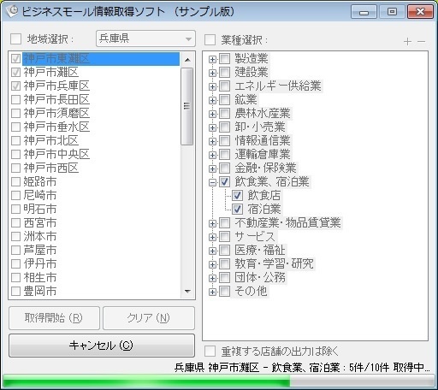Image resolution: width=438 pixels, height=390 pixels.
Task: Select 運輸倉庫業 tree item
Action: (x=263, y=154)
